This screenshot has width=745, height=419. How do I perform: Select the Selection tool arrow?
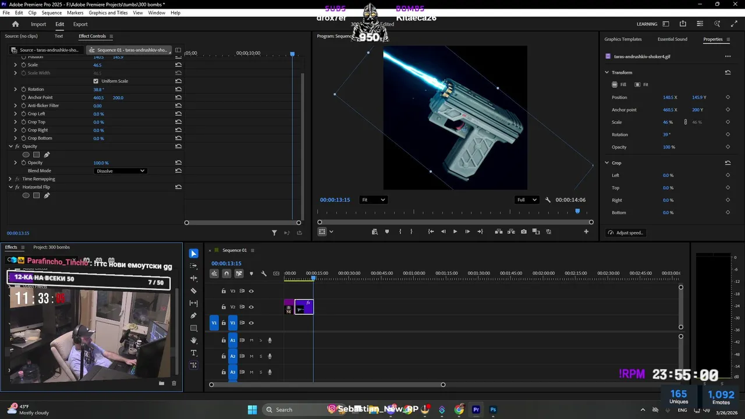click(x=194, y=254)
